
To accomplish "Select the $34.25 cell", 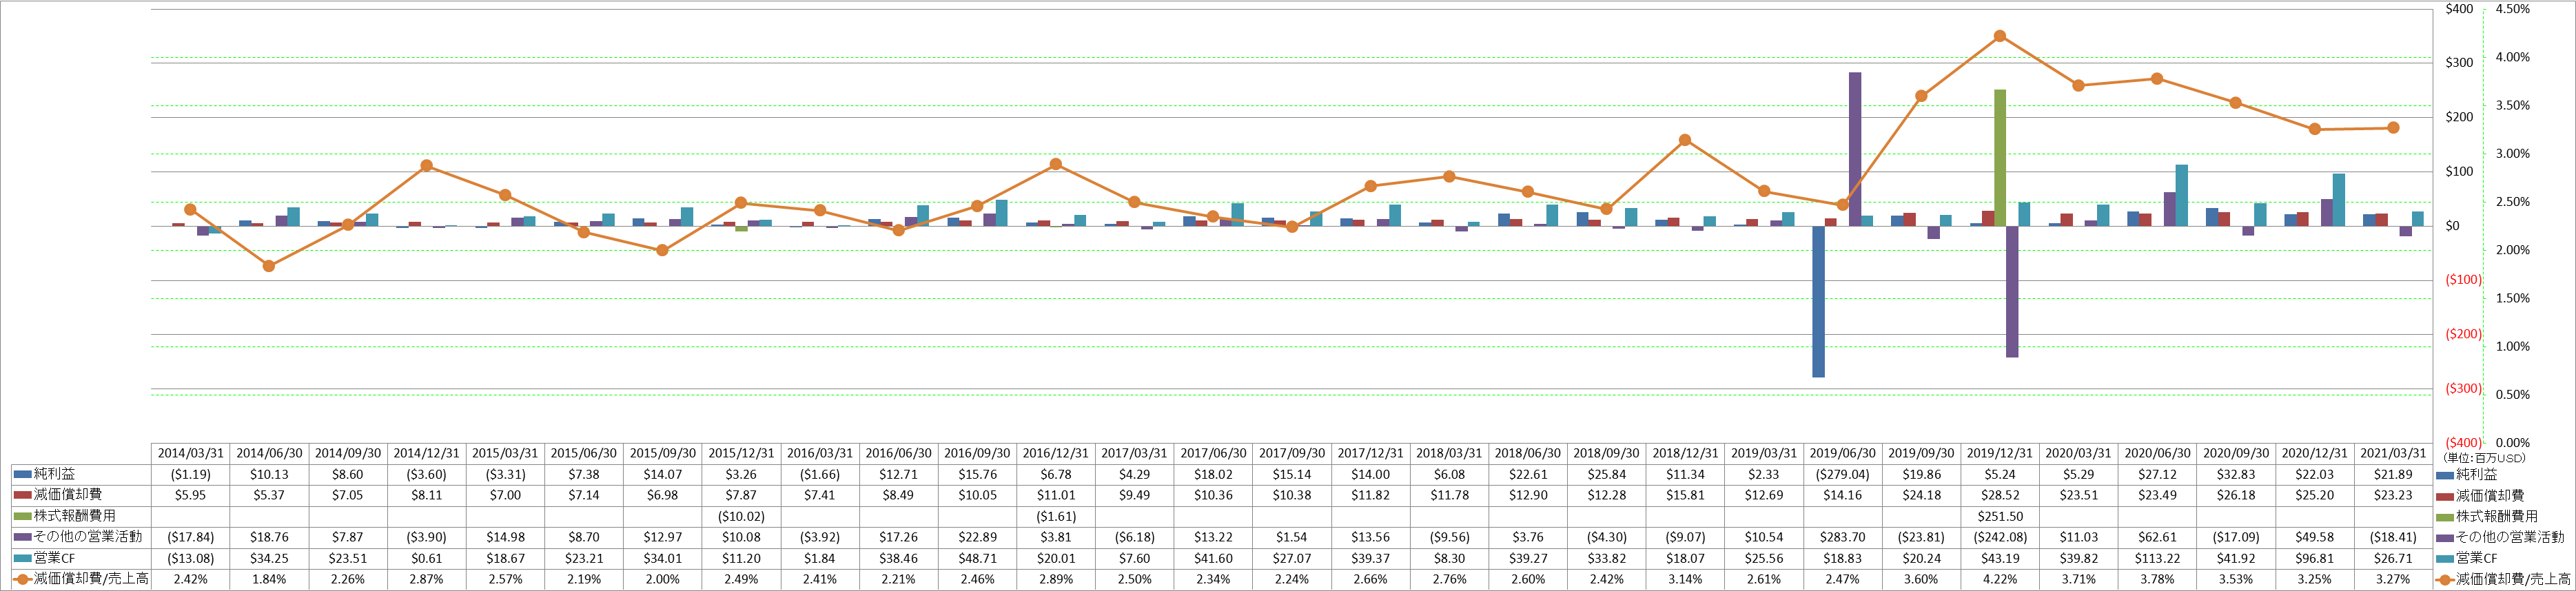I will pyautogui.click(x=269, y=558).
